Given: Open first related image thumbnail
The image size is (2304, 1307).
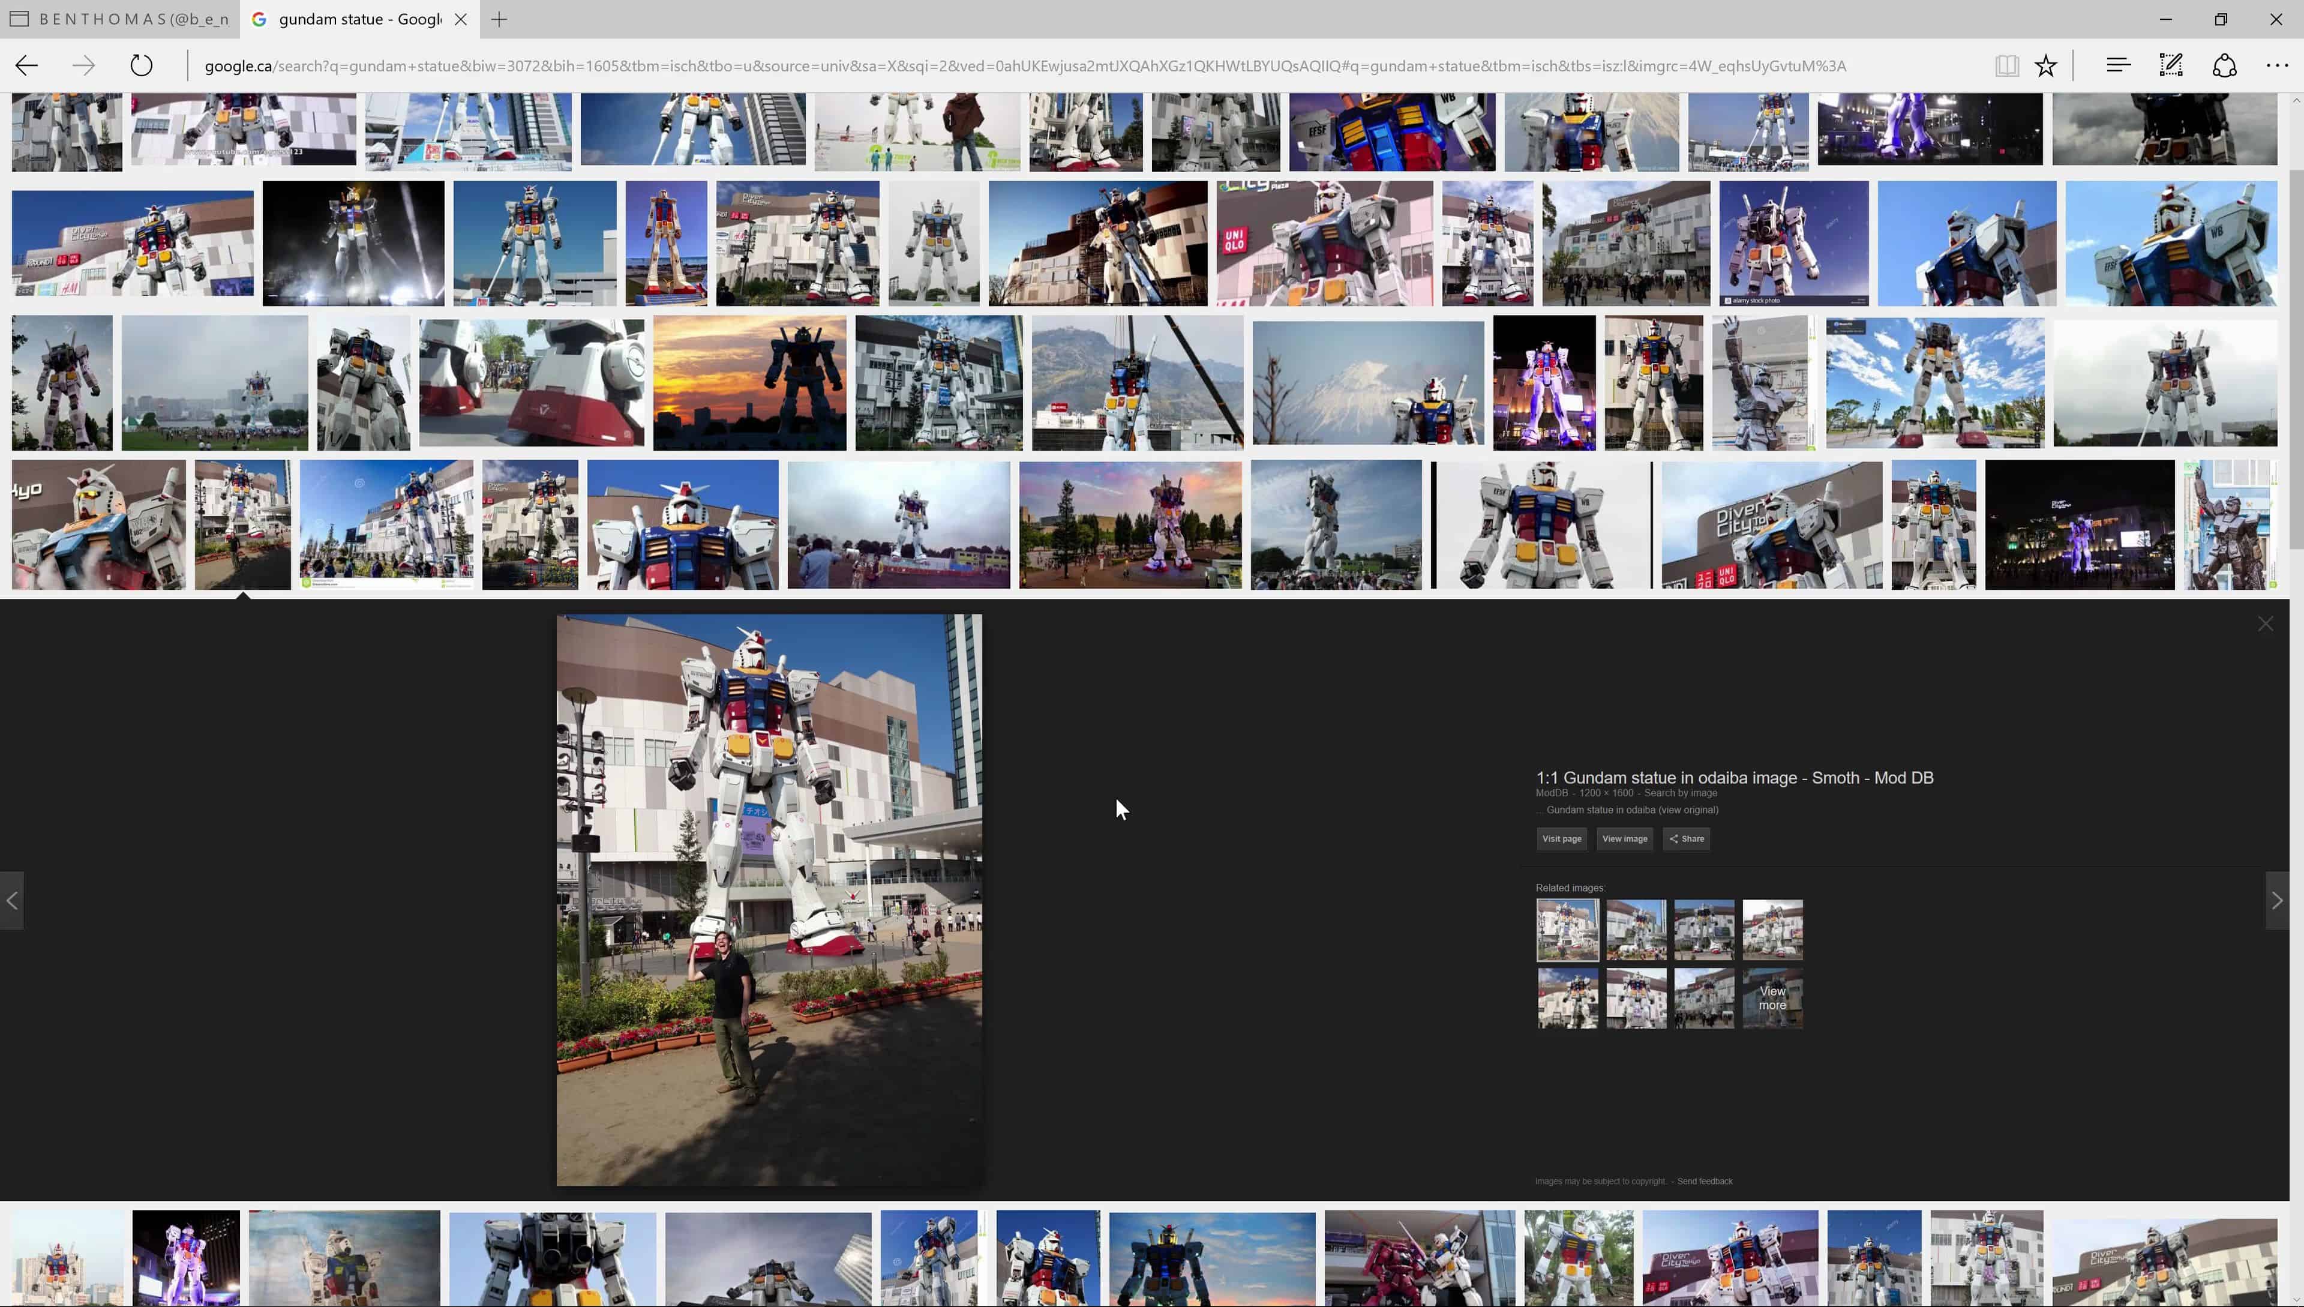Looking at the screenshot, I should (1567, 930).
